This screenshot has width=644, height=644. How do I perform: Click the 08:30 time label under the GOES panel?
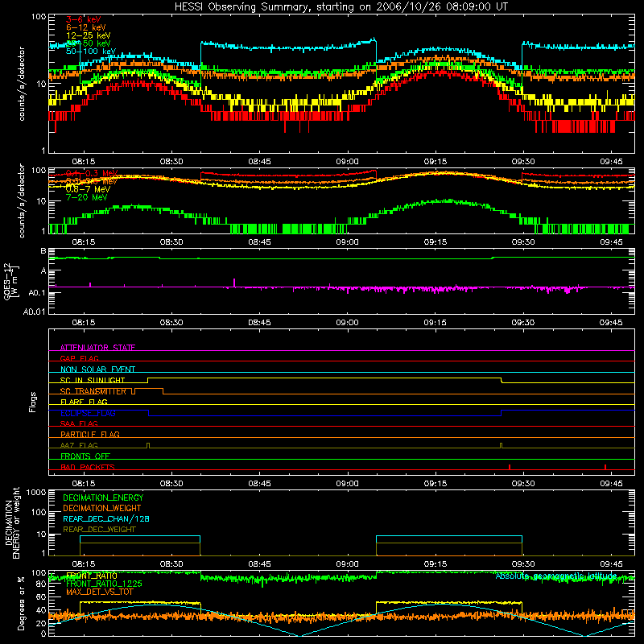pos(171,323)
